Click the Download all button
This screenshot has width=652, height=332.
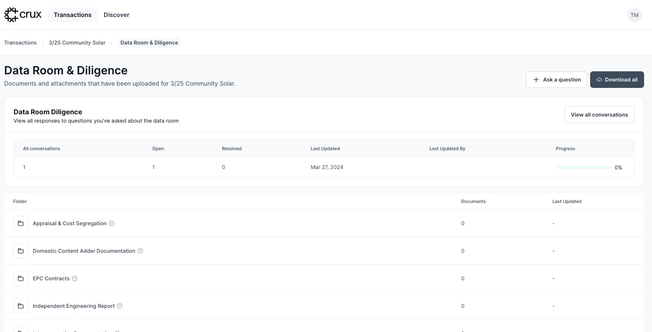coord(617,80)
